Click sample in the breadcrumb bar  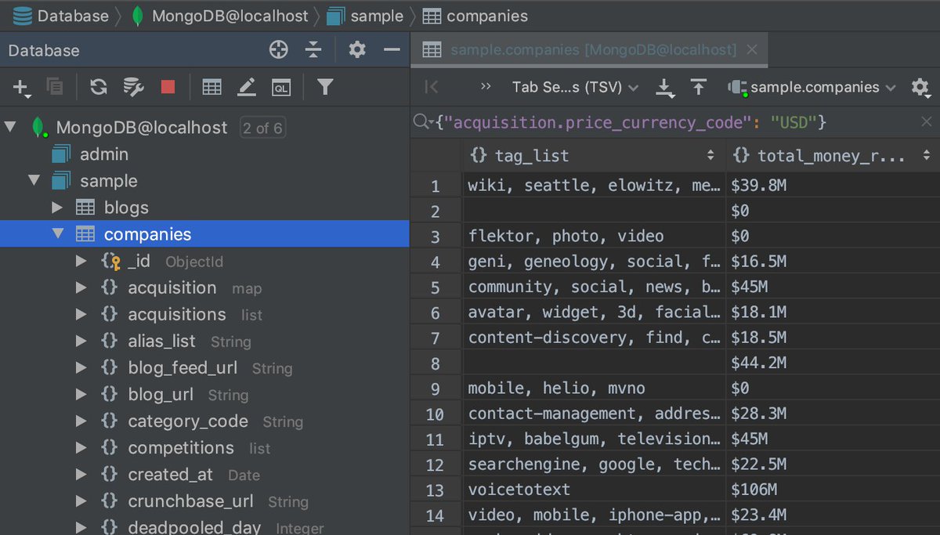point(365,16)
